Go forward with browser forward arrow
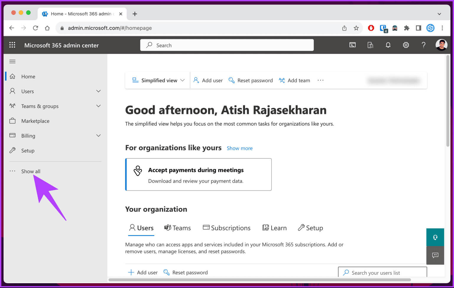Image resolution: width=454 pixels, height=288 pixels. [x=24, y=28]
